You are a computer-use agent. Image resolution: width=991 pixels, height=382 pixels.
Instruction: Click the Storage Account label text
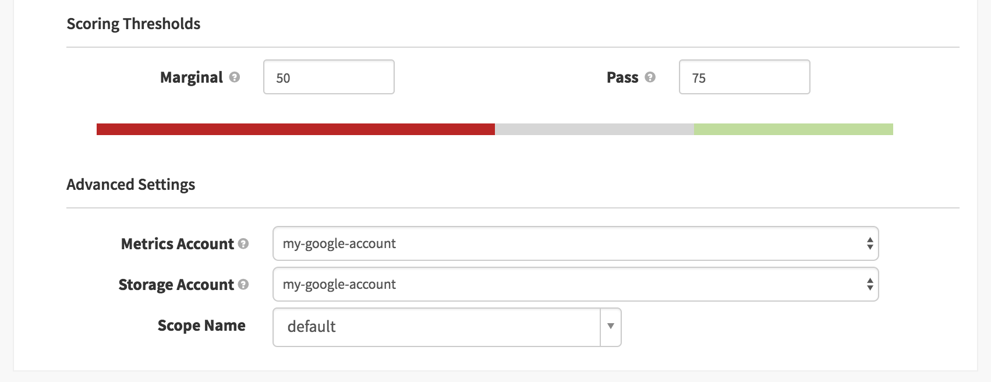click(176, 284)
